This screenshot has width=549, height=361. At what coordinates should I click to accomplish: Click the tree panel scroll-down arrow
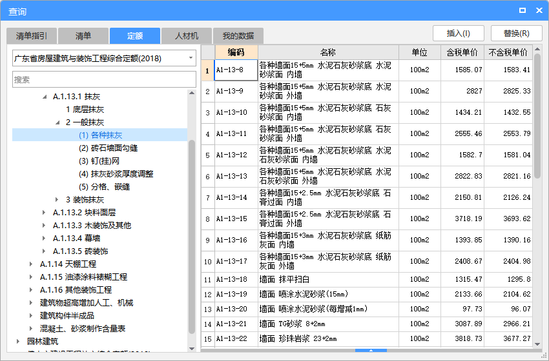tap(192, 348)
